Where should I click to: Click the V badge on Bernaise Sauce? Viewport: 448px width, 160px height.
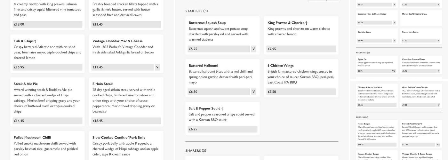(x=394, y=41)
